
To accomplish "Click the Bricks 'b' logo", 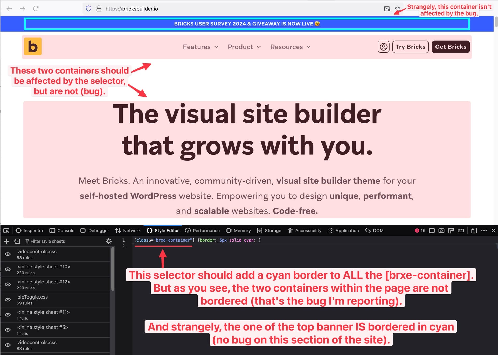I will click(33, 47).
